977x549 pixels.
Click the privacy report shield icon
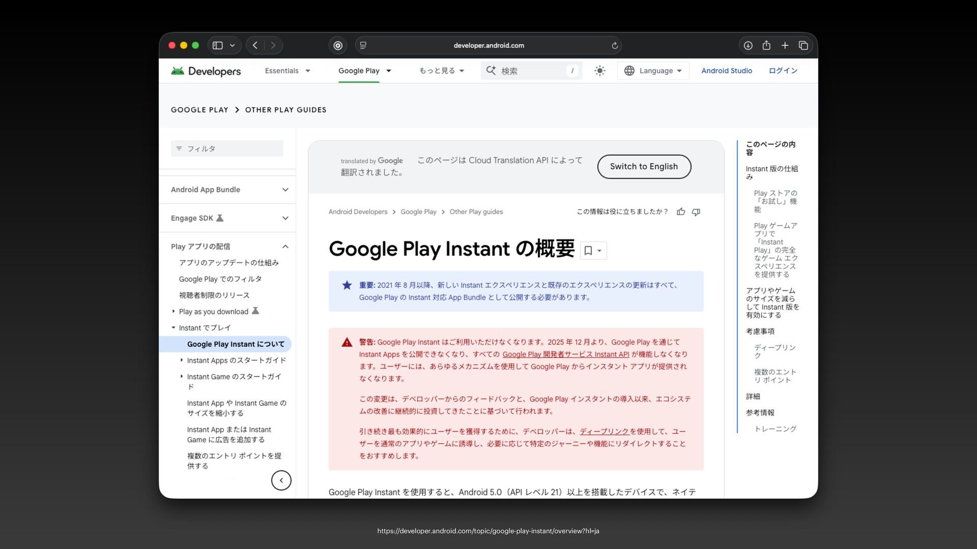pos(338,45)
